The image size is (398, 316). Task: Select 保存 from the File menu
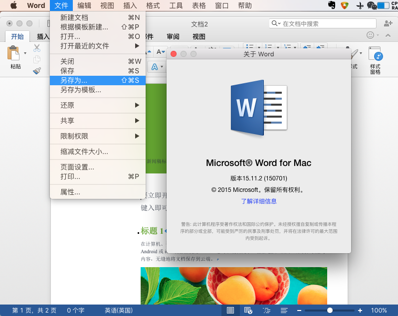(x=98, y=71)
